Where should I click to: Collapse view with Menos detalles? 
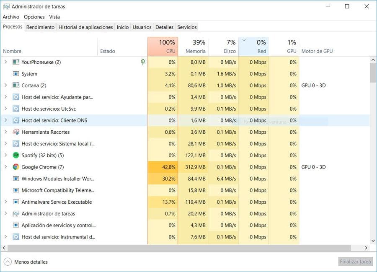(x=26, y=262)
